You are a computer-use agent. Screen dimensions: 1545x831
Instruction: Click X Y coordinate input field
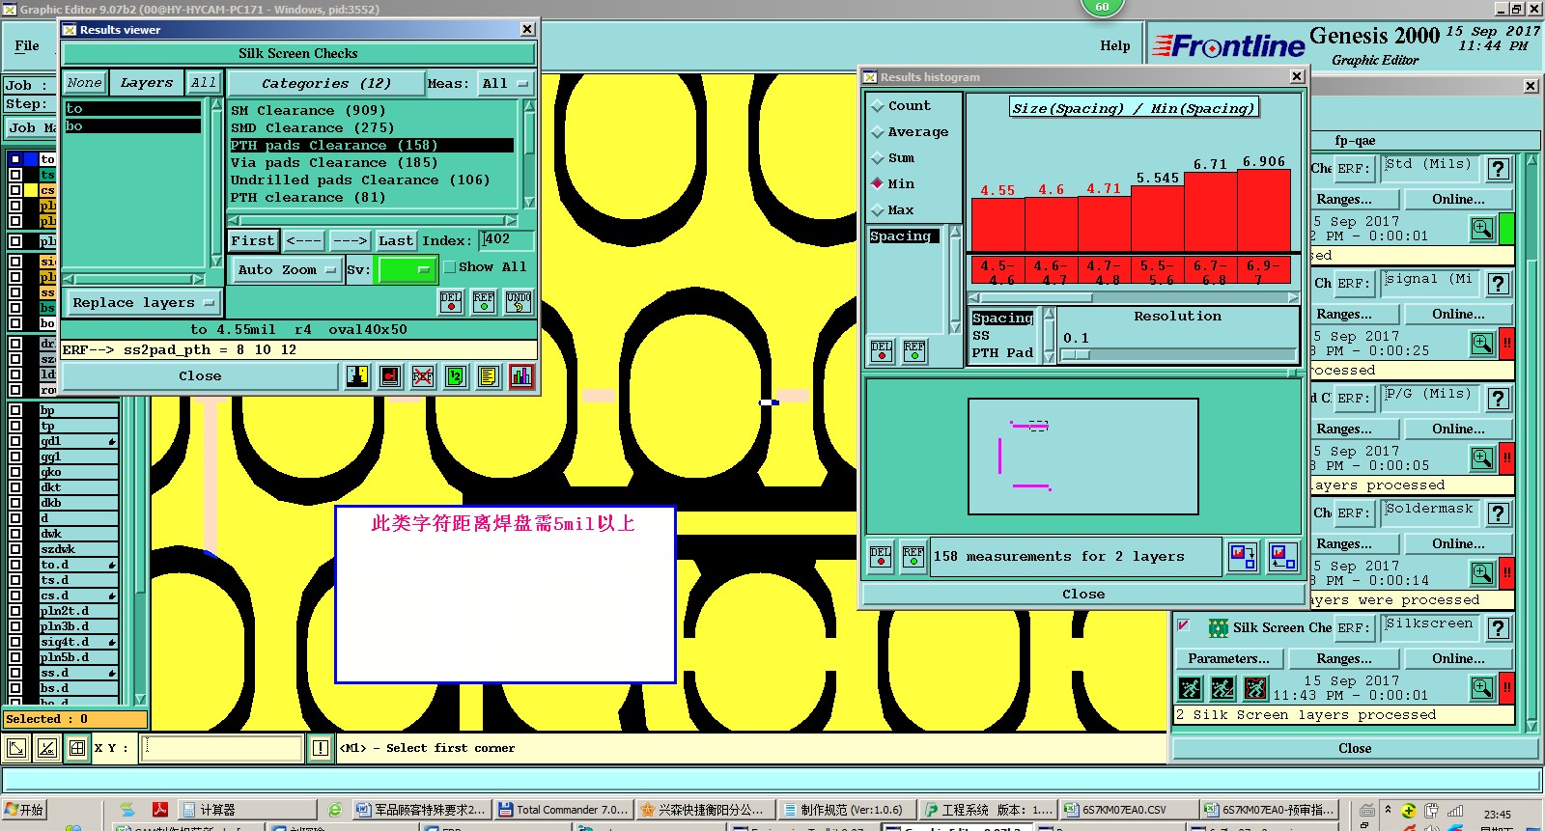click(x=221, y=748)
